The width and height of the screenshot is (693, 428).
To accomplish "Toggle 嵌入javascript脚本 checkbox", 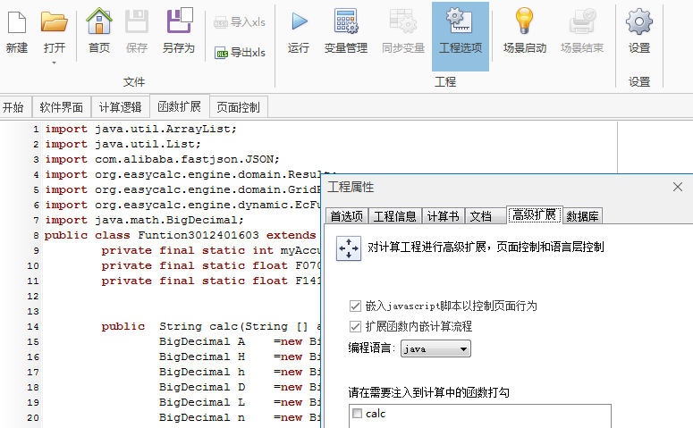I will pos(355,306).
